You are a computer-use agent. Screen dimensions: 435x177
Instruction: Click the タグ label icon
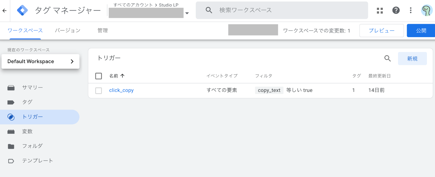pyautogui.click(x=11, y=102)
